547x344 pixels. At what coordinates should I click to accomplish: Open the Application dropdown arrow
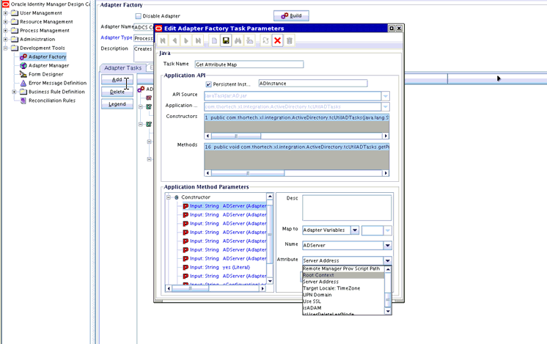386,106
